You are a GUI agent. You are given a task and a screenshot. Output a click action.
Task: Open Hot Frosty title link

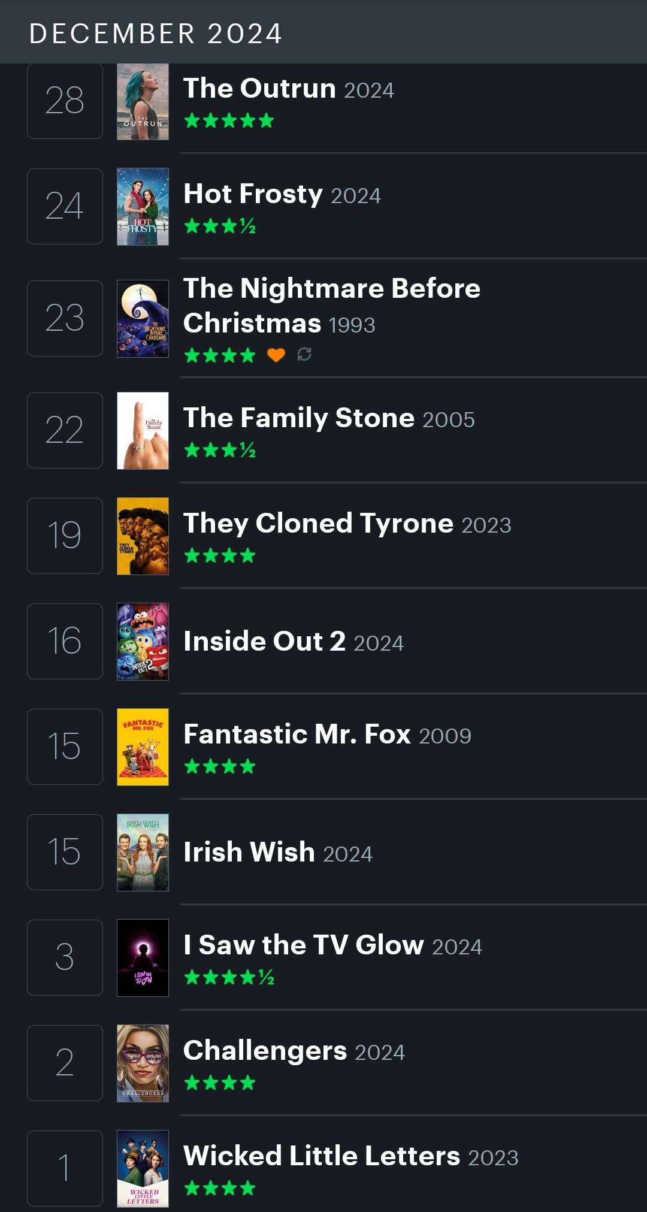pyautogui.click(x=253, y=194)
